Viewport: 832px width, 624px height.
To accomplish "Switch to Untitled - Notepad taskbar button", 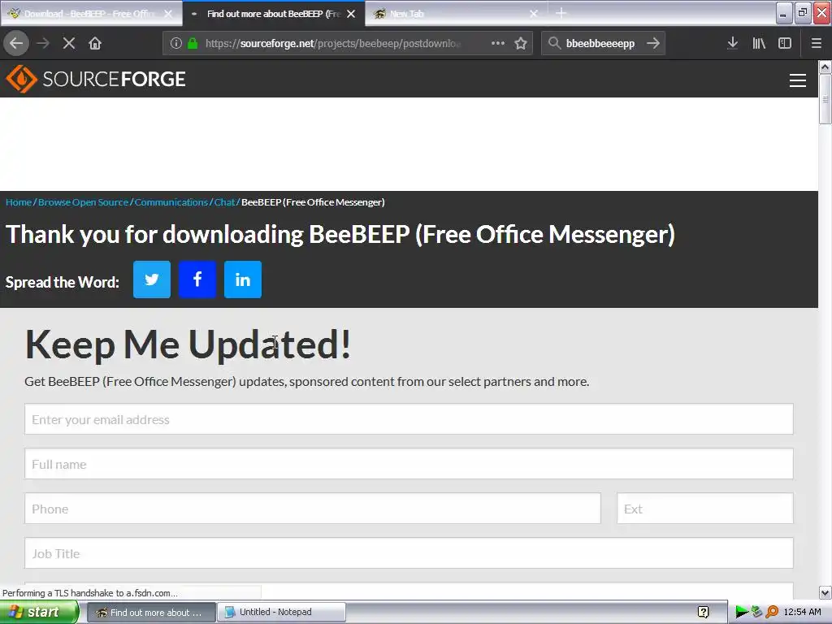I will (282, 612).
